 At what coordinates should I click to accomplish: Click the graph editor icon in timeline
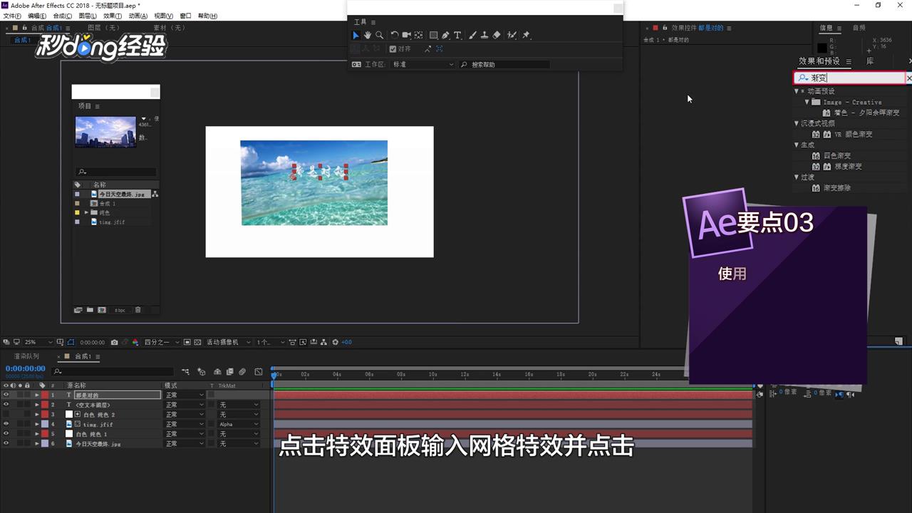(258, 371)
